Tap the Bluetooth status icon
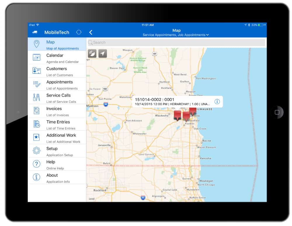This screenshot has height=226, width=292. point(249,25)
